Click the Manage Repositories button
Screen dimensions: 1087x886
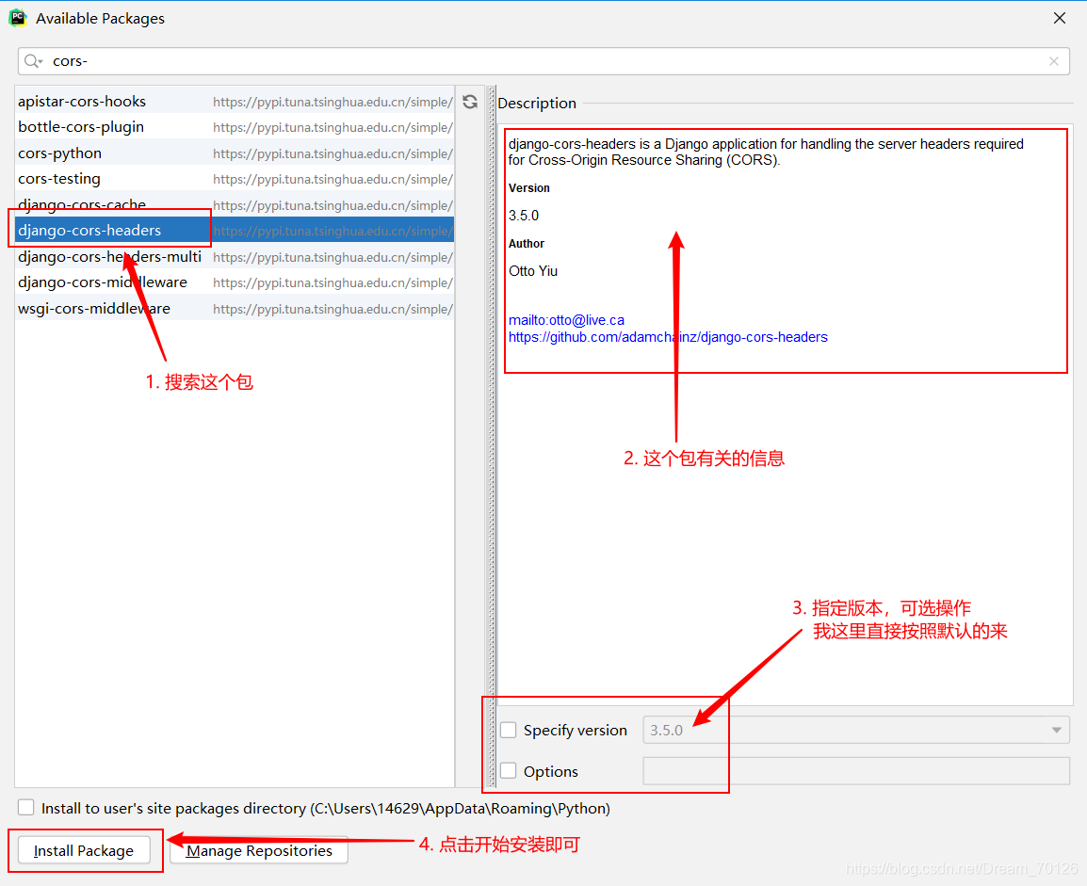coord(259,850)
